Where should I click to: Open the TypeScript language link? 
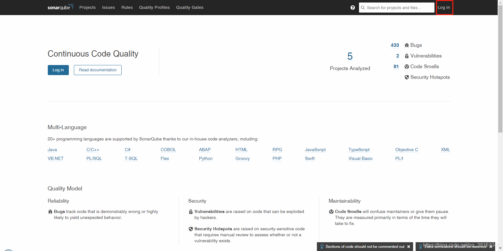coord(359,150)
